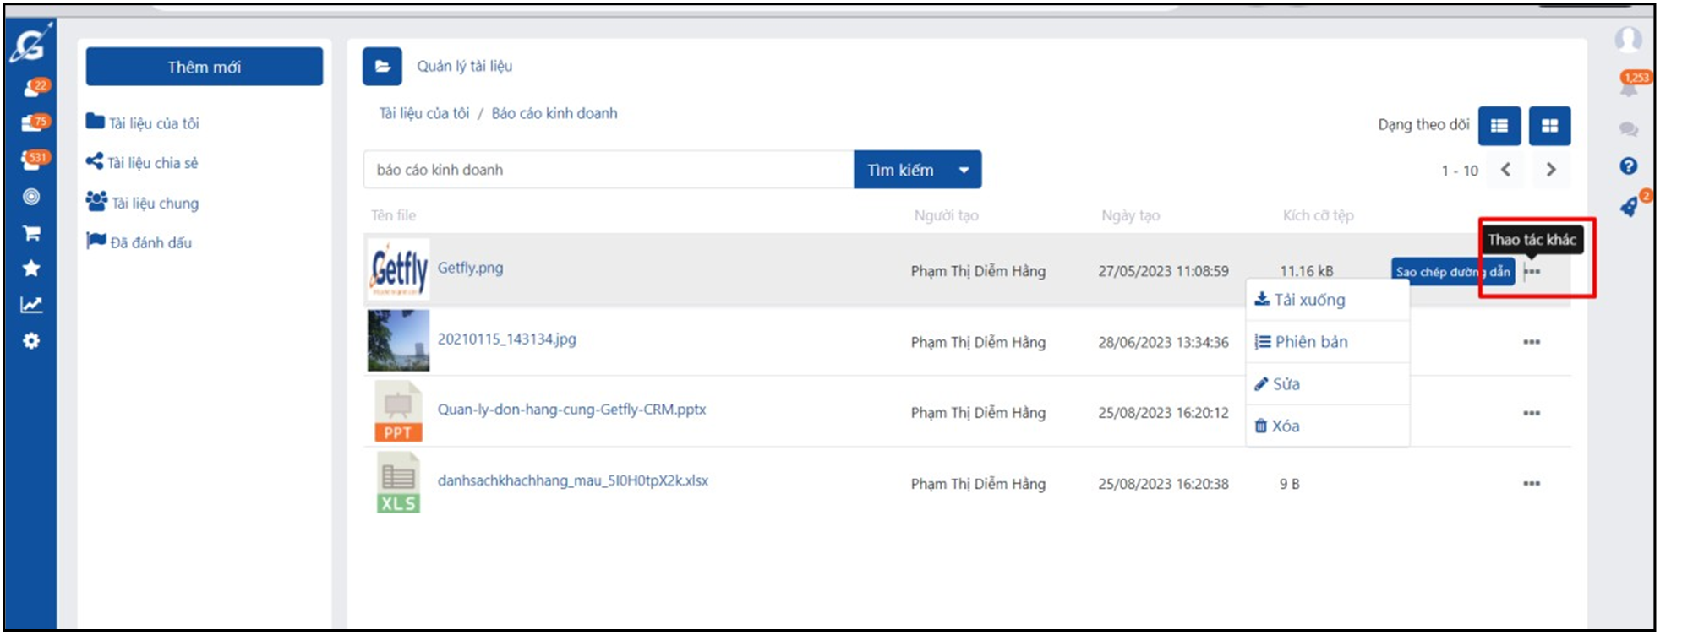Expand the Tìm kiếm dropdown arrow
Viewport: 1693px width, 635px height.
point(964,170)
